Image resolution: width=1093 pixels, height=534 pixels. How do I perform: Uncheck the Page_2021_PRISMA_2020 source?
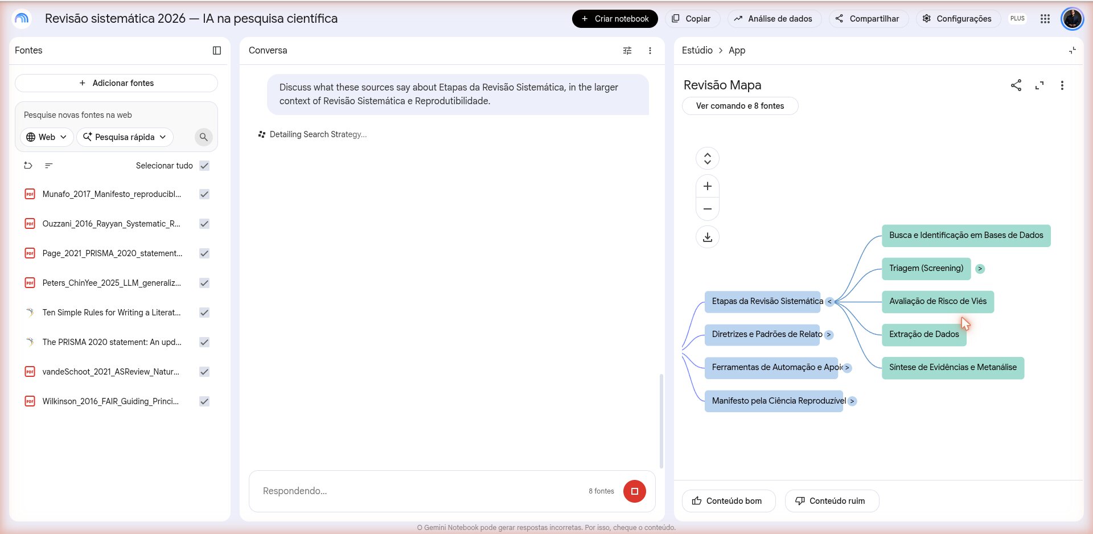pyautogui.click(x=204, y=253)
